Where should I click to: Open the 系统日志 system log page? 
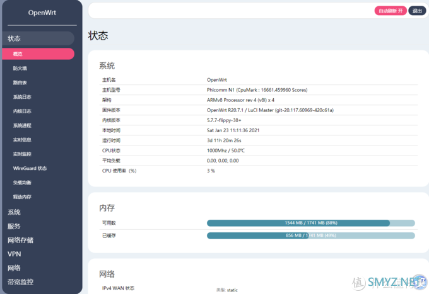pos(22,96)
